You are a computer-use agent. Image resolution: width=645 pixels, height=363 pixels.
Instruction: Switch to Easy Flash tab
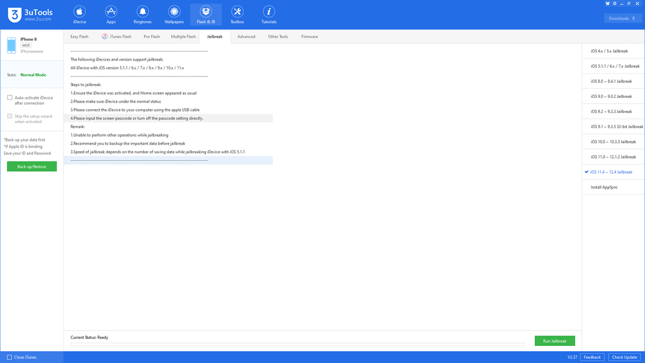(x=80, y=37)
